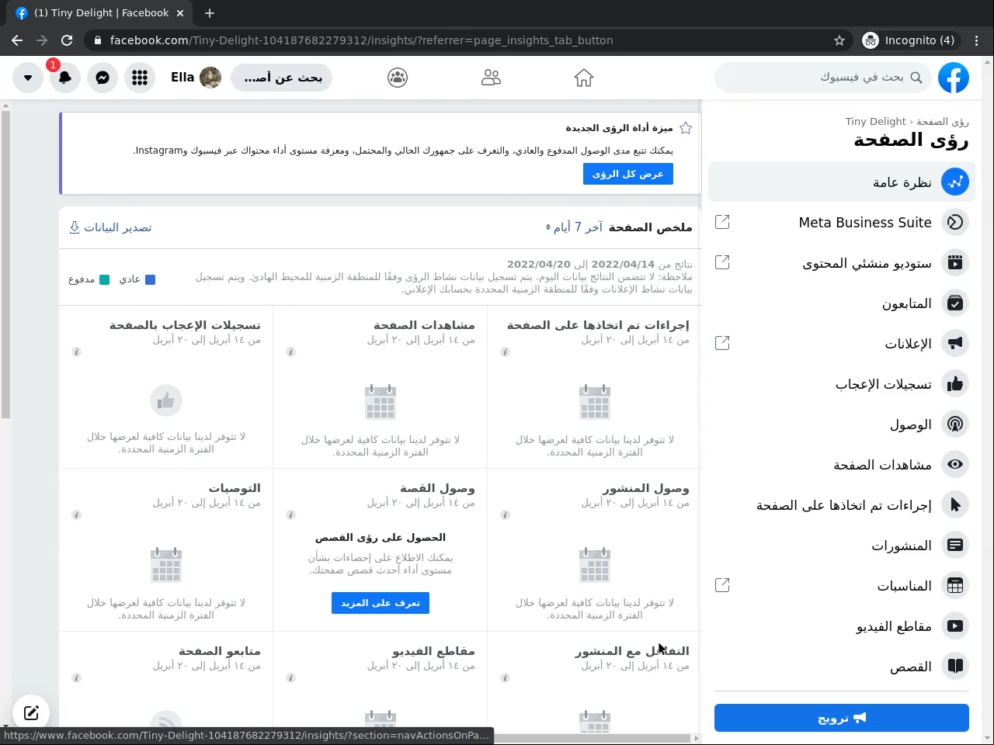Image resolution: width=994 pixels, height=745 pixels.
Task: Click تعرف على المزيد button
Action: pyautogui.click(x=381, y=603)
